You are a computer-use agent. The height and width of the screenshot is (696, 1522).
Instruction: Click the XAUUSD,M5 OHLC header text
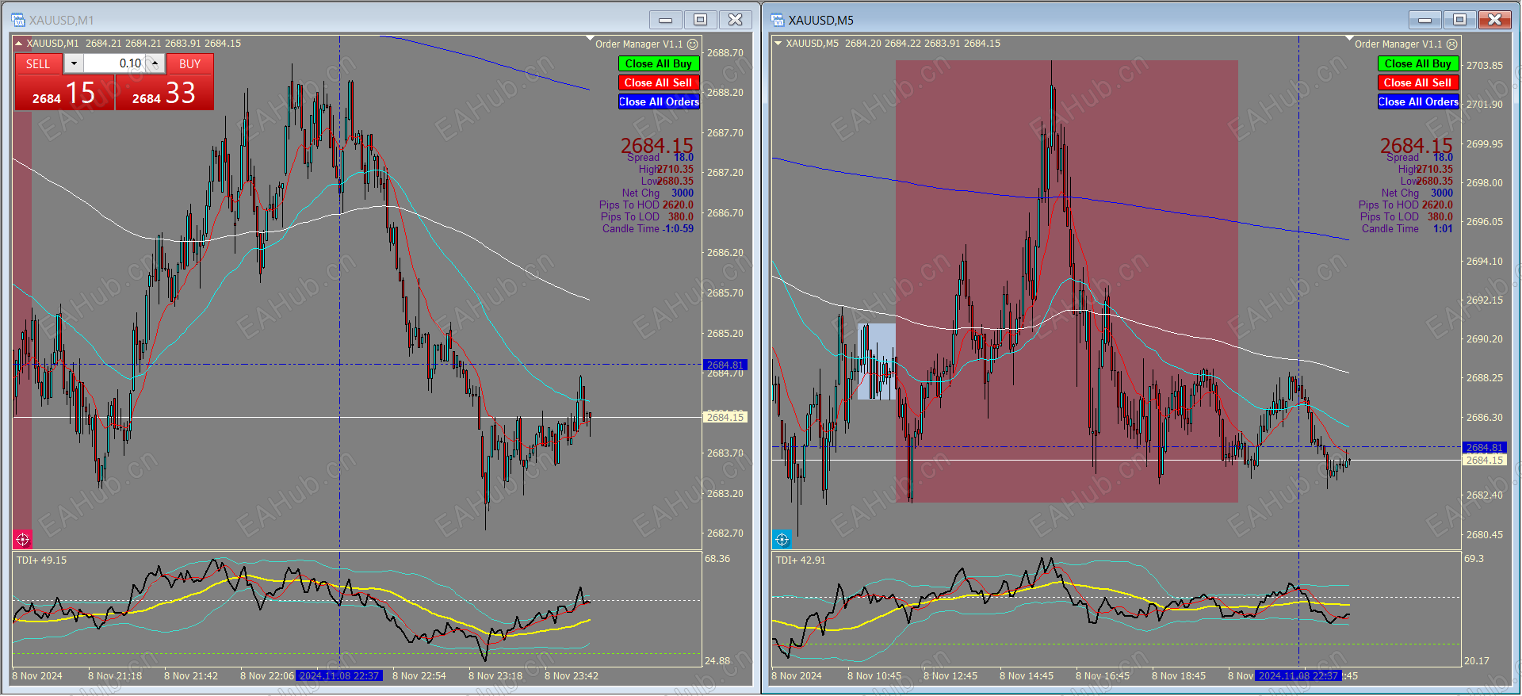coord(893,44)
